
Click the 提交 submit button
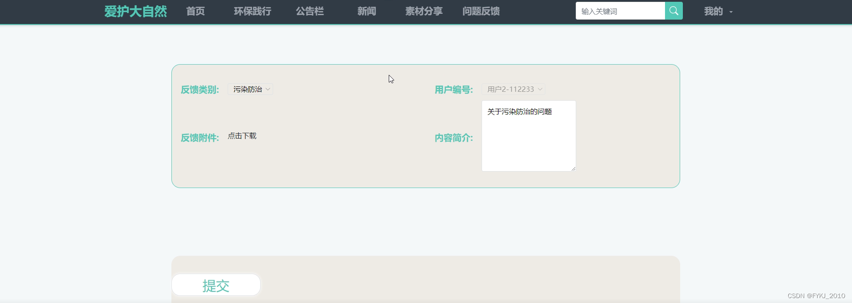point(216,285)
